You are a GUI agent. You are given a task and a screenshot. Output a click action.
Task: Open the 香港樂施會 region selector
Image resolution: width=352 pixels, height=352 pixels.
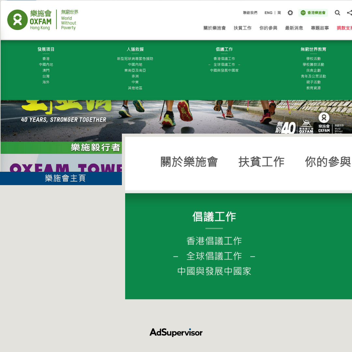[313, 13]
